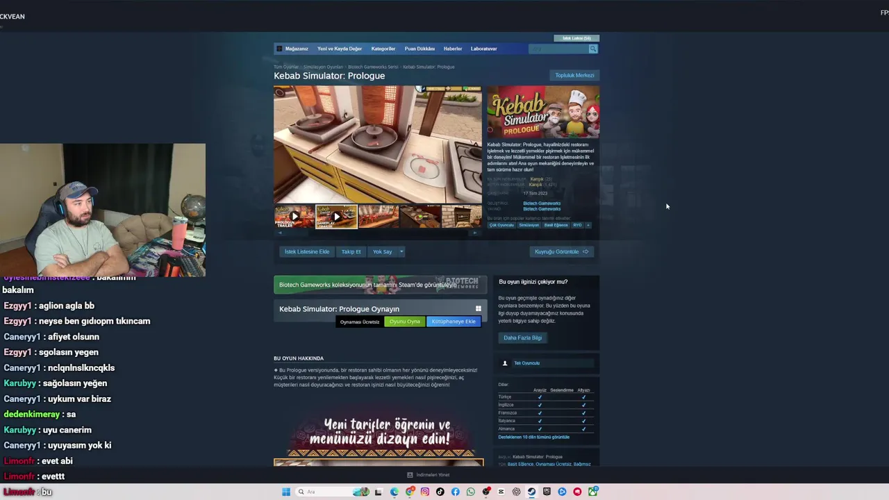Click the Yok Say button

(x=382, y=251)
